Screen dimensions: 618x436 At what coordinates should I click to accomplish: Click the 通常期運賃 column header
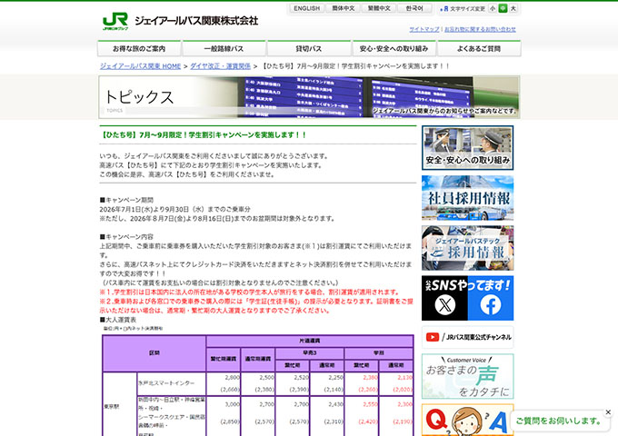[258, 359]
